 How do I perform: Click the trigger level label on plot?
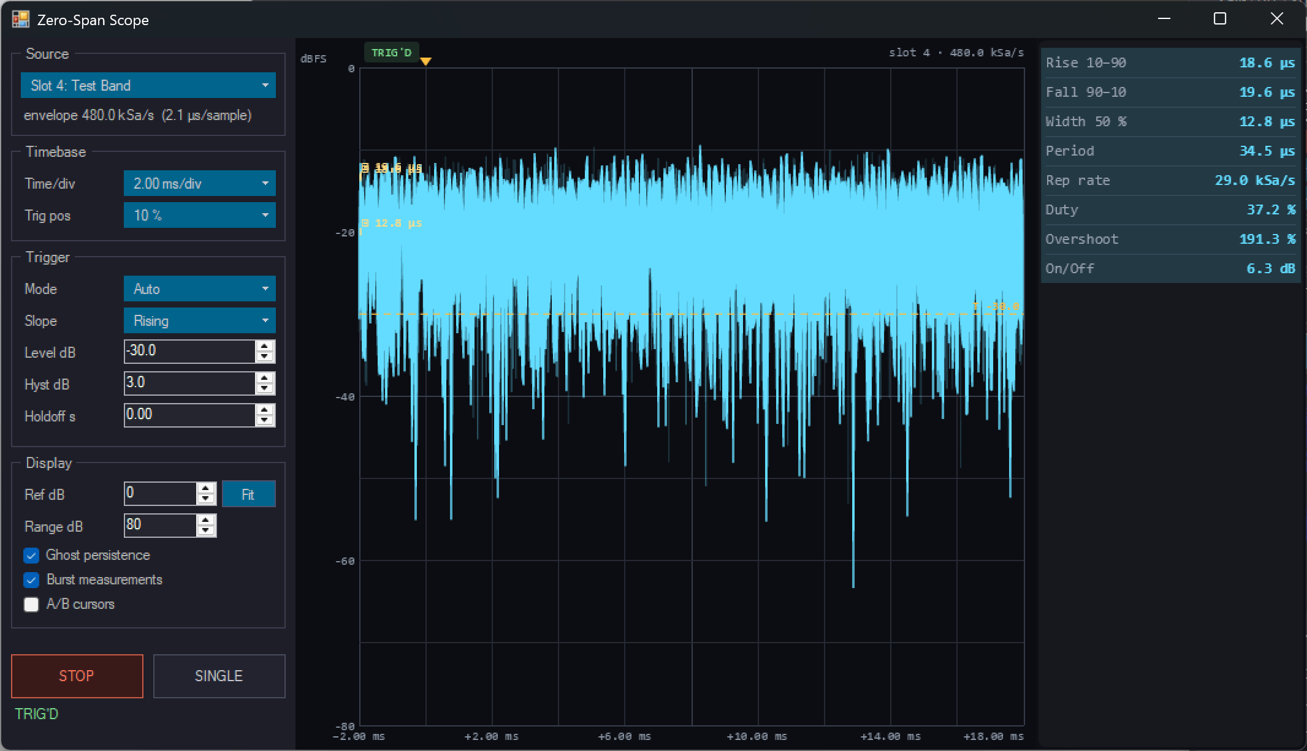[x=996, y=306]
